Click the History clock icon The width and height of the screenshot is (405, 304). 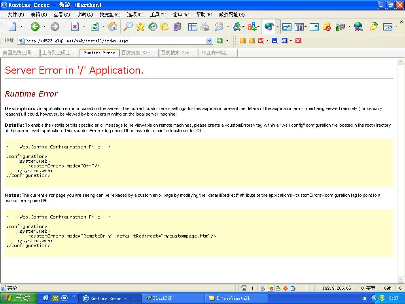point(153,27)
